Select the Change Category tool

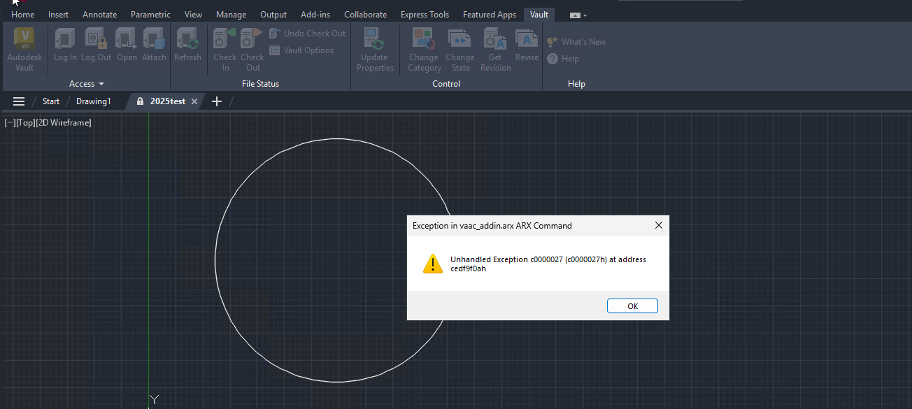pos(423,49)
